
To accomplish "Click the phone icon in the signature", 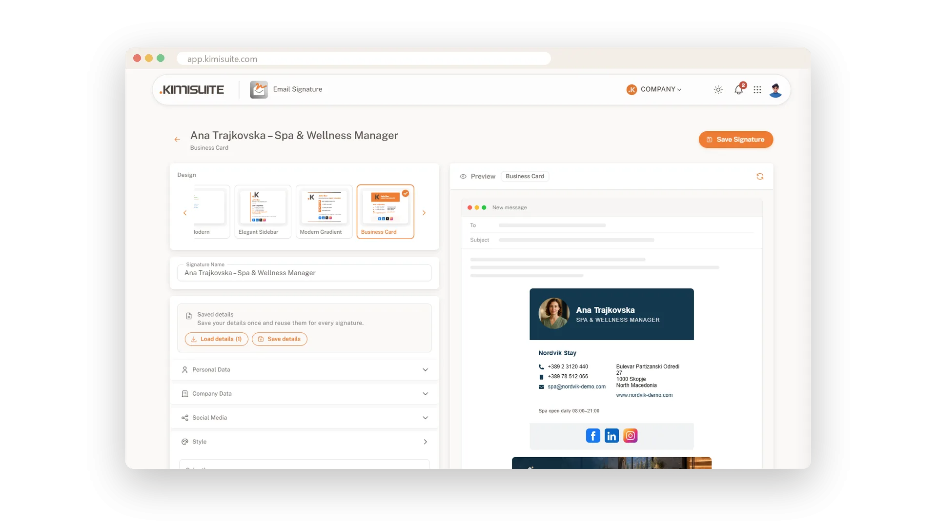I will pos(541,367).
